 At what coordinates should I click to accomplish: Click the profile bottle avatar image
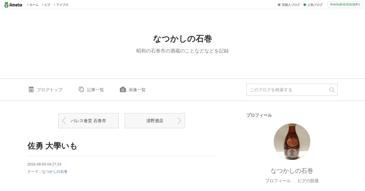pyautogui.click(x=292, y=142)
